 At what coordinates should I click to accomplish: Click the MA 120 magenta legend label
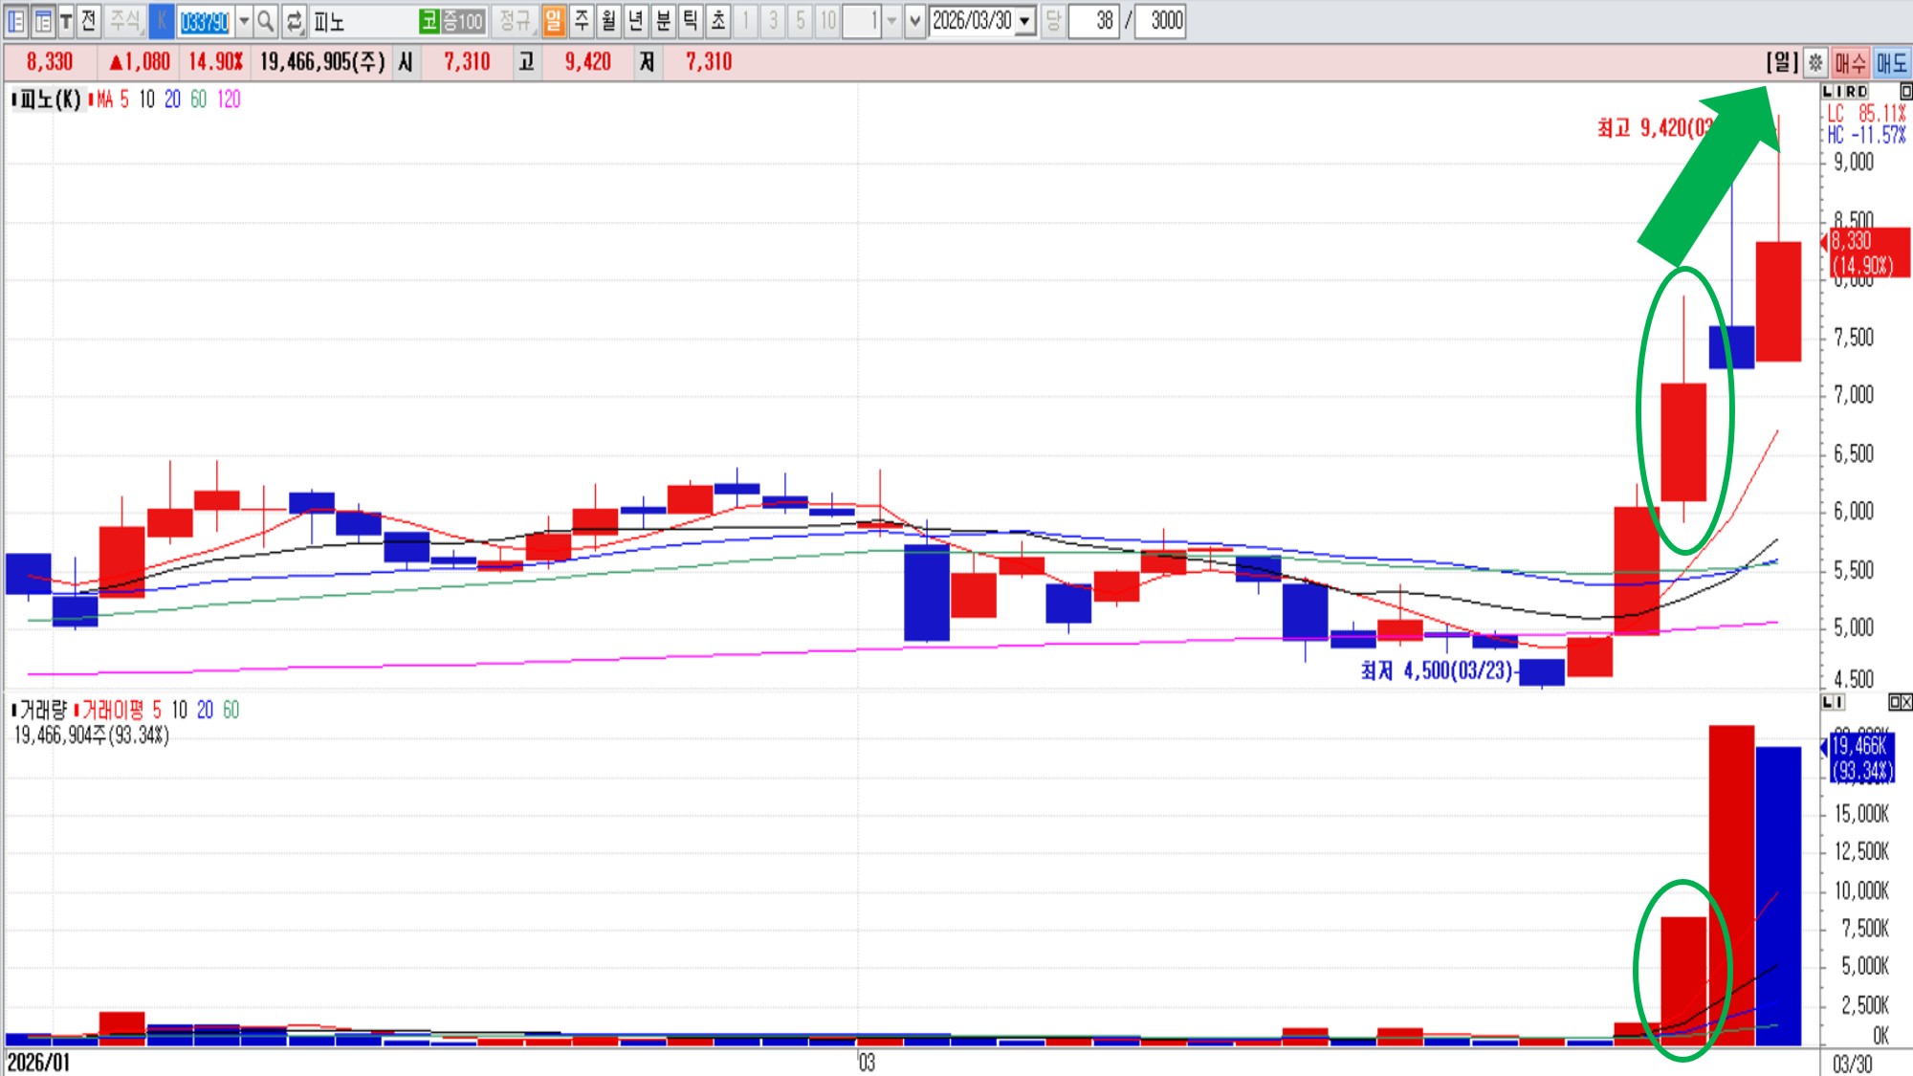229,99
